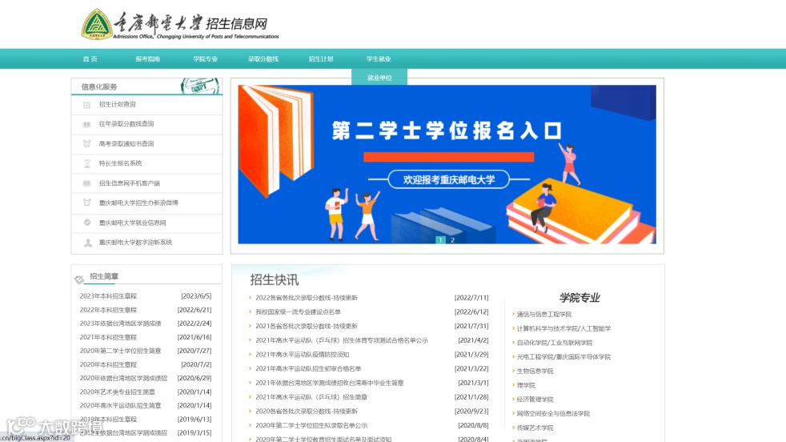Open 计算机科学与技术学院/人工智能学 link
This screenshot has width=786, height=442.
click(563, 328)
